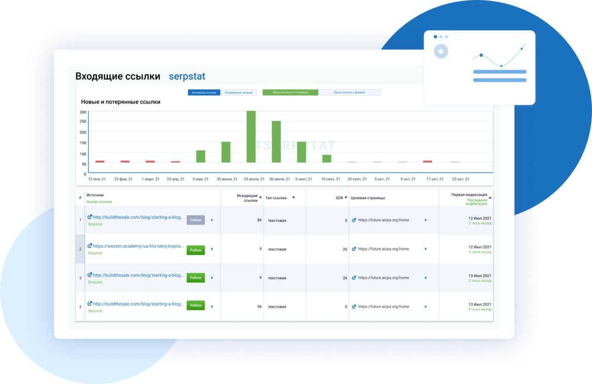Click the outgoing links value 56

pos(259,307)
